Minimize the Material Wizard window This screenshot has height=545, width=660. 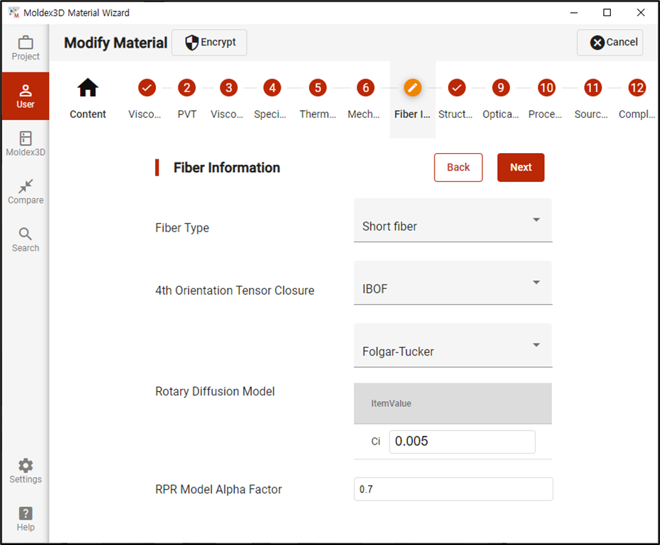574,13
